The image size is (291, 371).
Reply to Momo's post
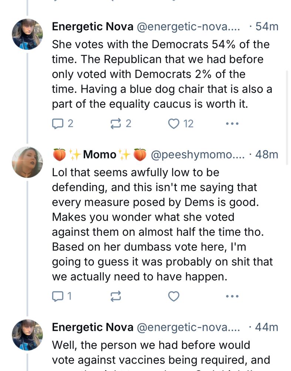click(x=57, y=296)
